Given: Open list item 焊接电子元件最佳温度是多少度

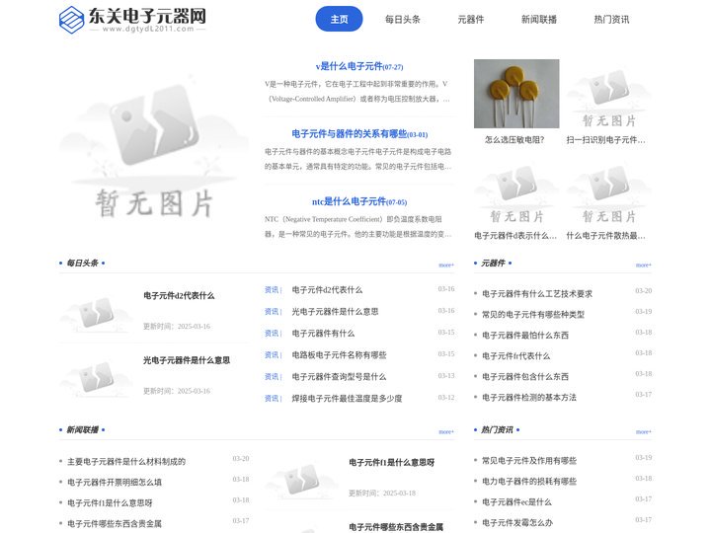Looking at the screenshot, I should click(347, 399).
